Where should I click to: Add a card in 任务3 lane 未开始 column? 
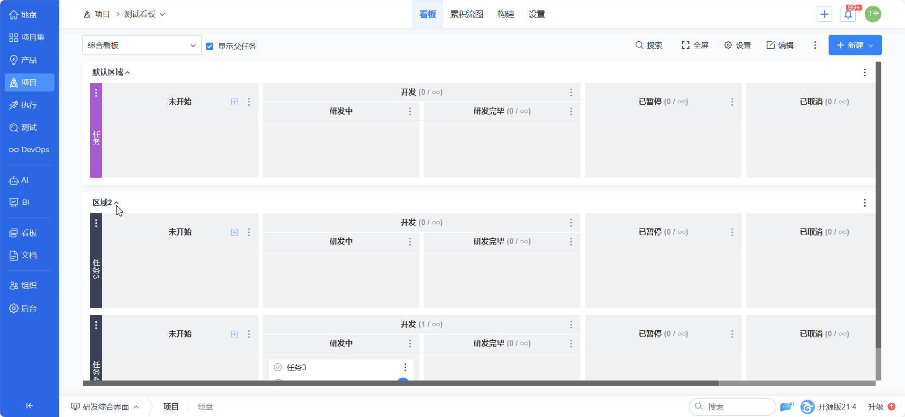point(235,232)
